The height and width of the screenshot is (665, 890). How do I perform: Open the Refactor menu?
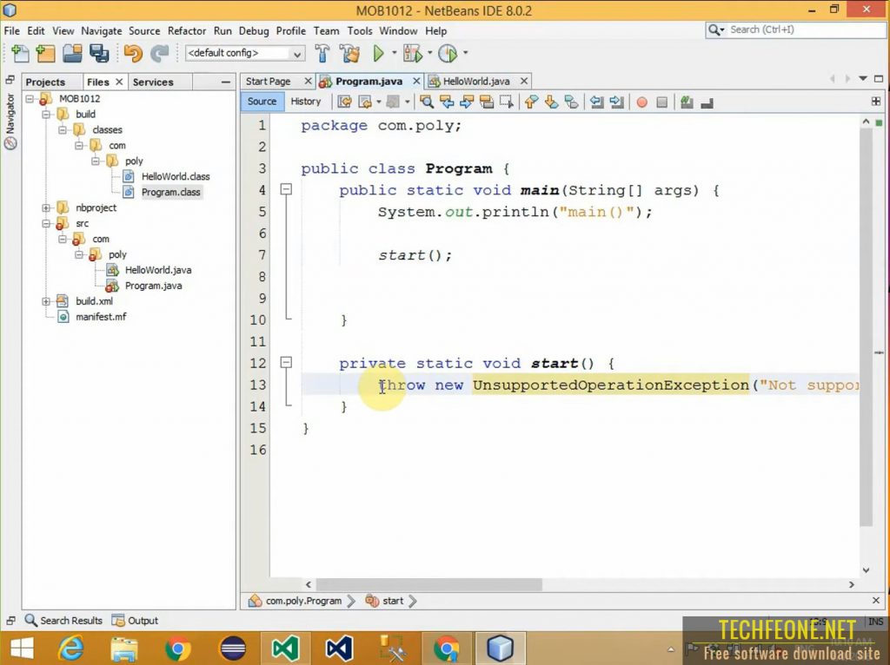186,31
